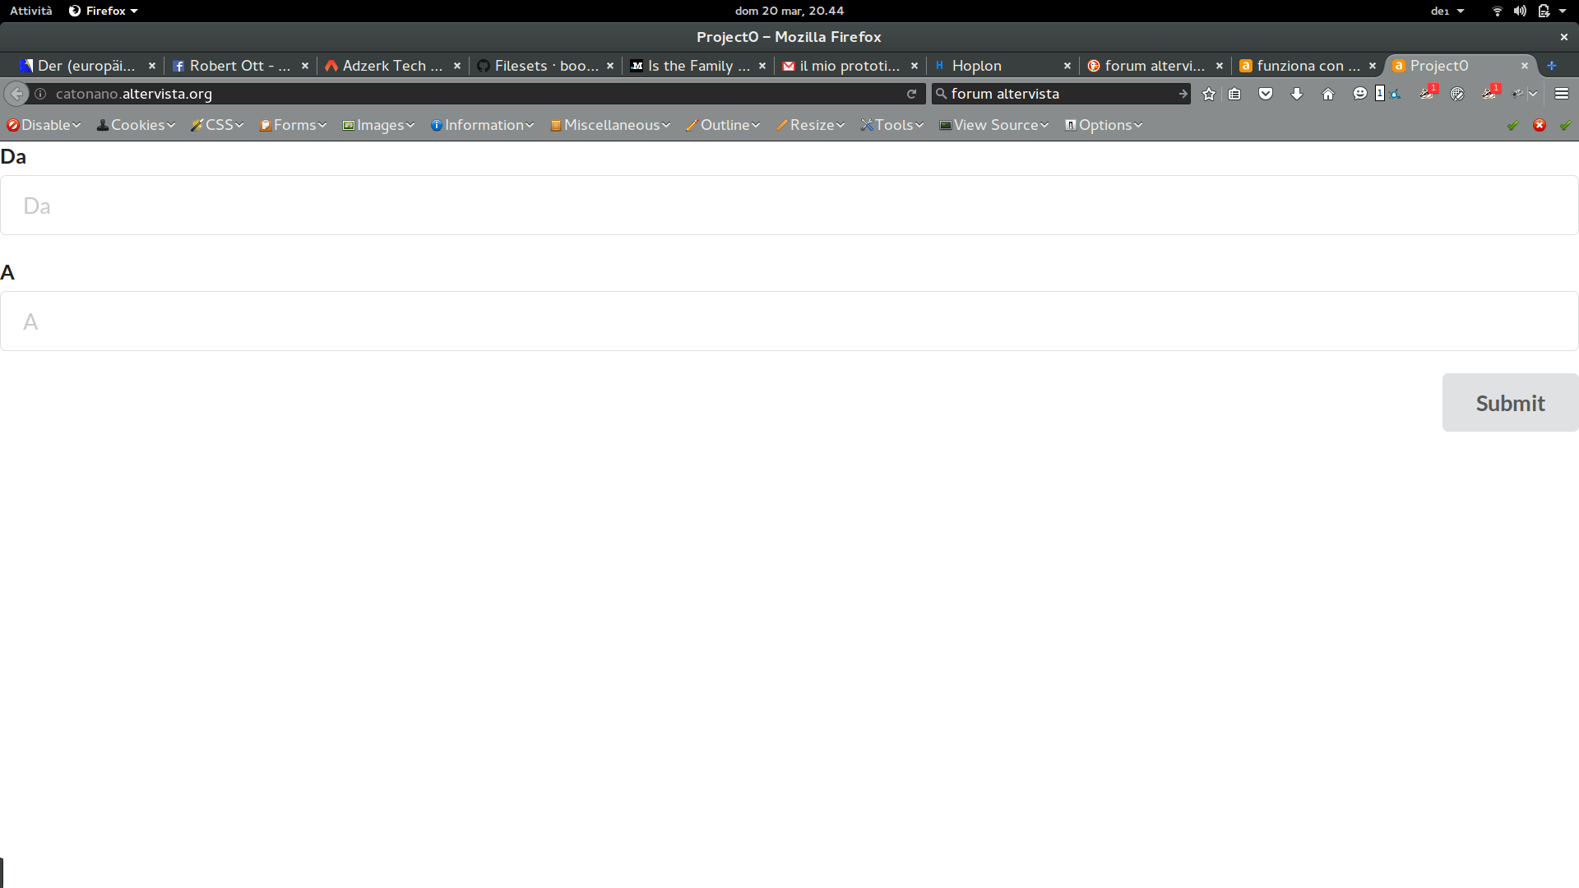Click the red error X indicator
The height and width of the screenshot is (888, 1579).
1540,125
